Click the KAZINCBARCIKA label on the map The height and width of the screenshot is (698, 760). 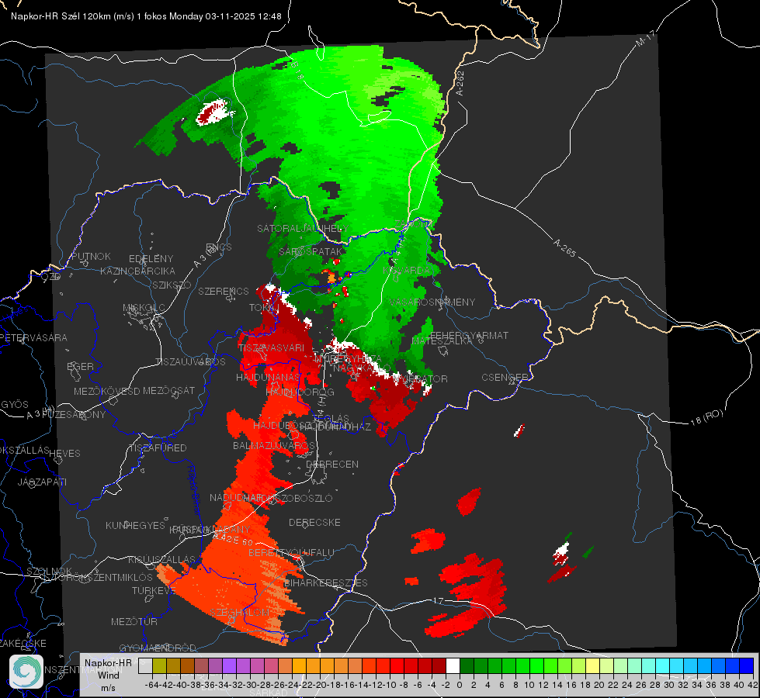tap(137, 271)
